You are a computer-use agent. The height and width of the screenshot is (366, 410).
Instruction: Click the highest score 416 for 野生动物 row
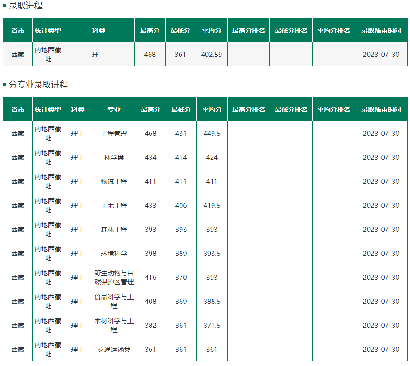(x=150, y=277)
